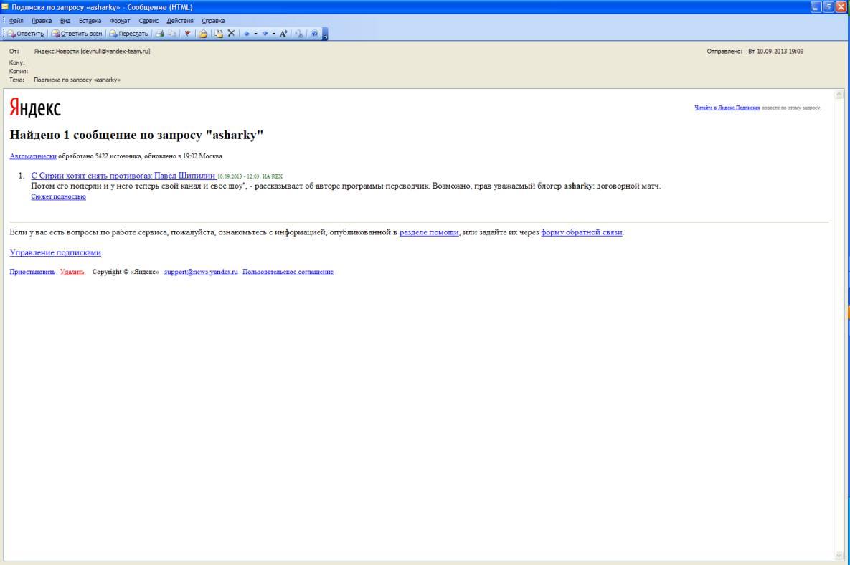
Task: Click 'Управление подписками' link
Action: click(55, 252)
